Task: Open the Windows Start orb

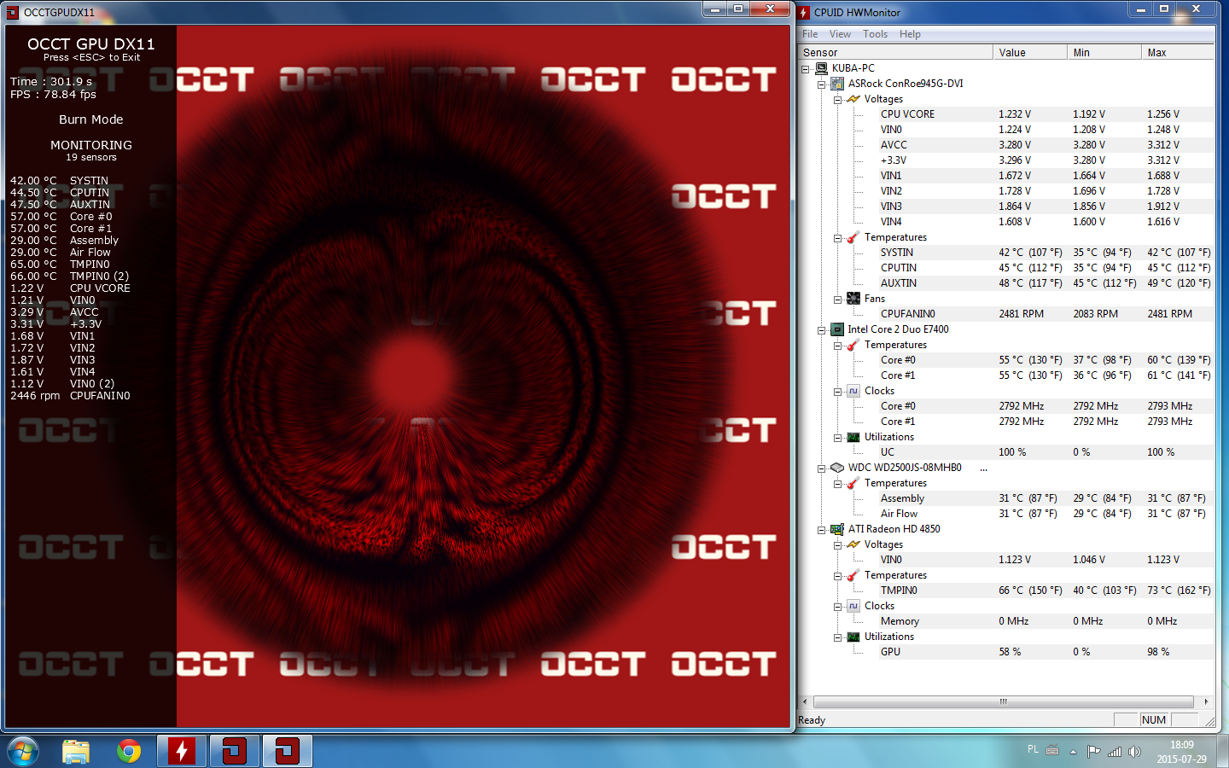Action: coord(23,752)
